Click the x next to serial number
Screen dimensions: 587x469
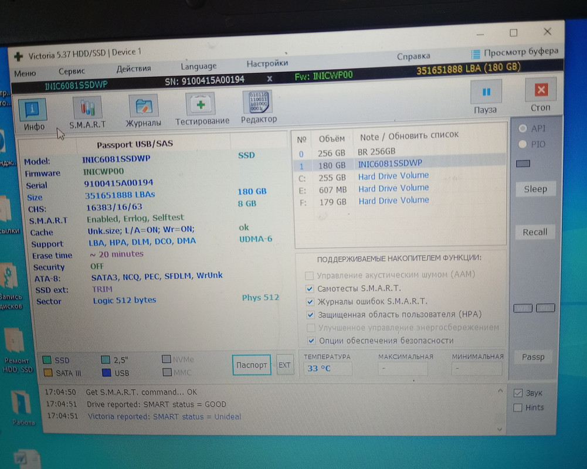270,79
